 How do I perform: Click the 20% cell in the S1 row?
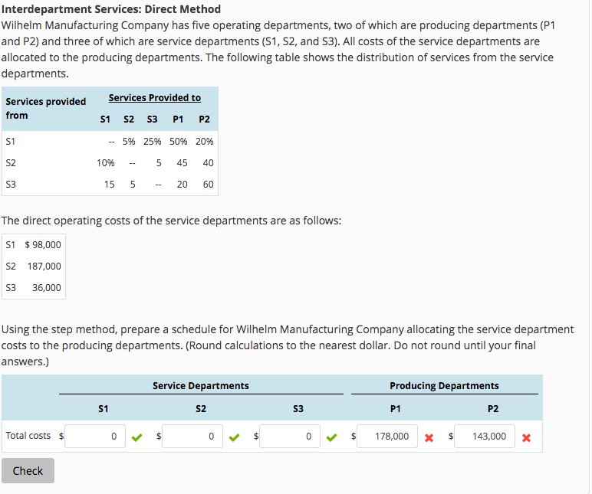point(204,142)
